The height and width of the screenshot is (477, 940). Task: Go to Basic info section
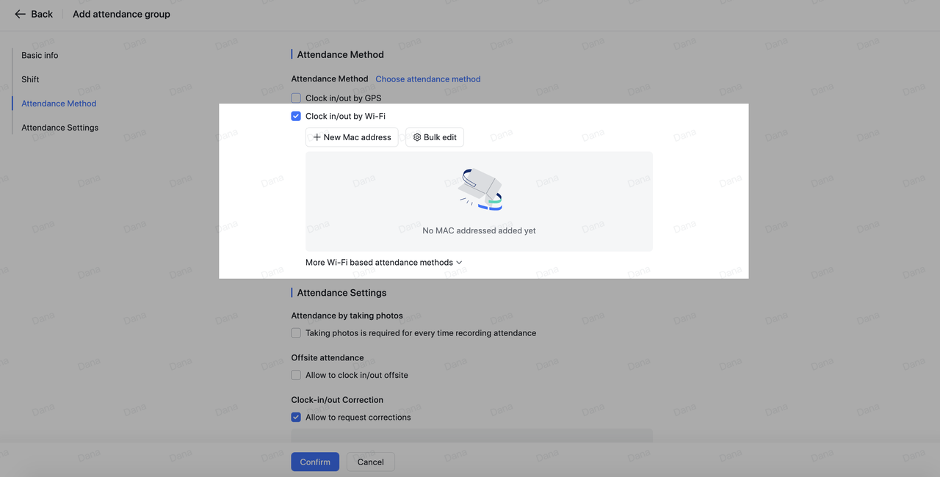40,56
